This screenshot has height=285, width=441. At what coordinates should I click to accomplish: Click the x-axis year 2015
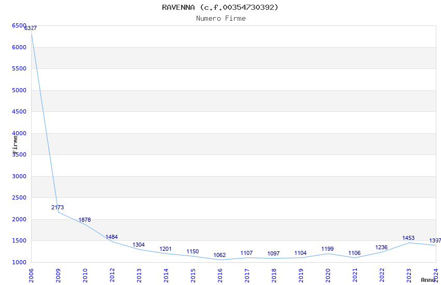(193, 276)
